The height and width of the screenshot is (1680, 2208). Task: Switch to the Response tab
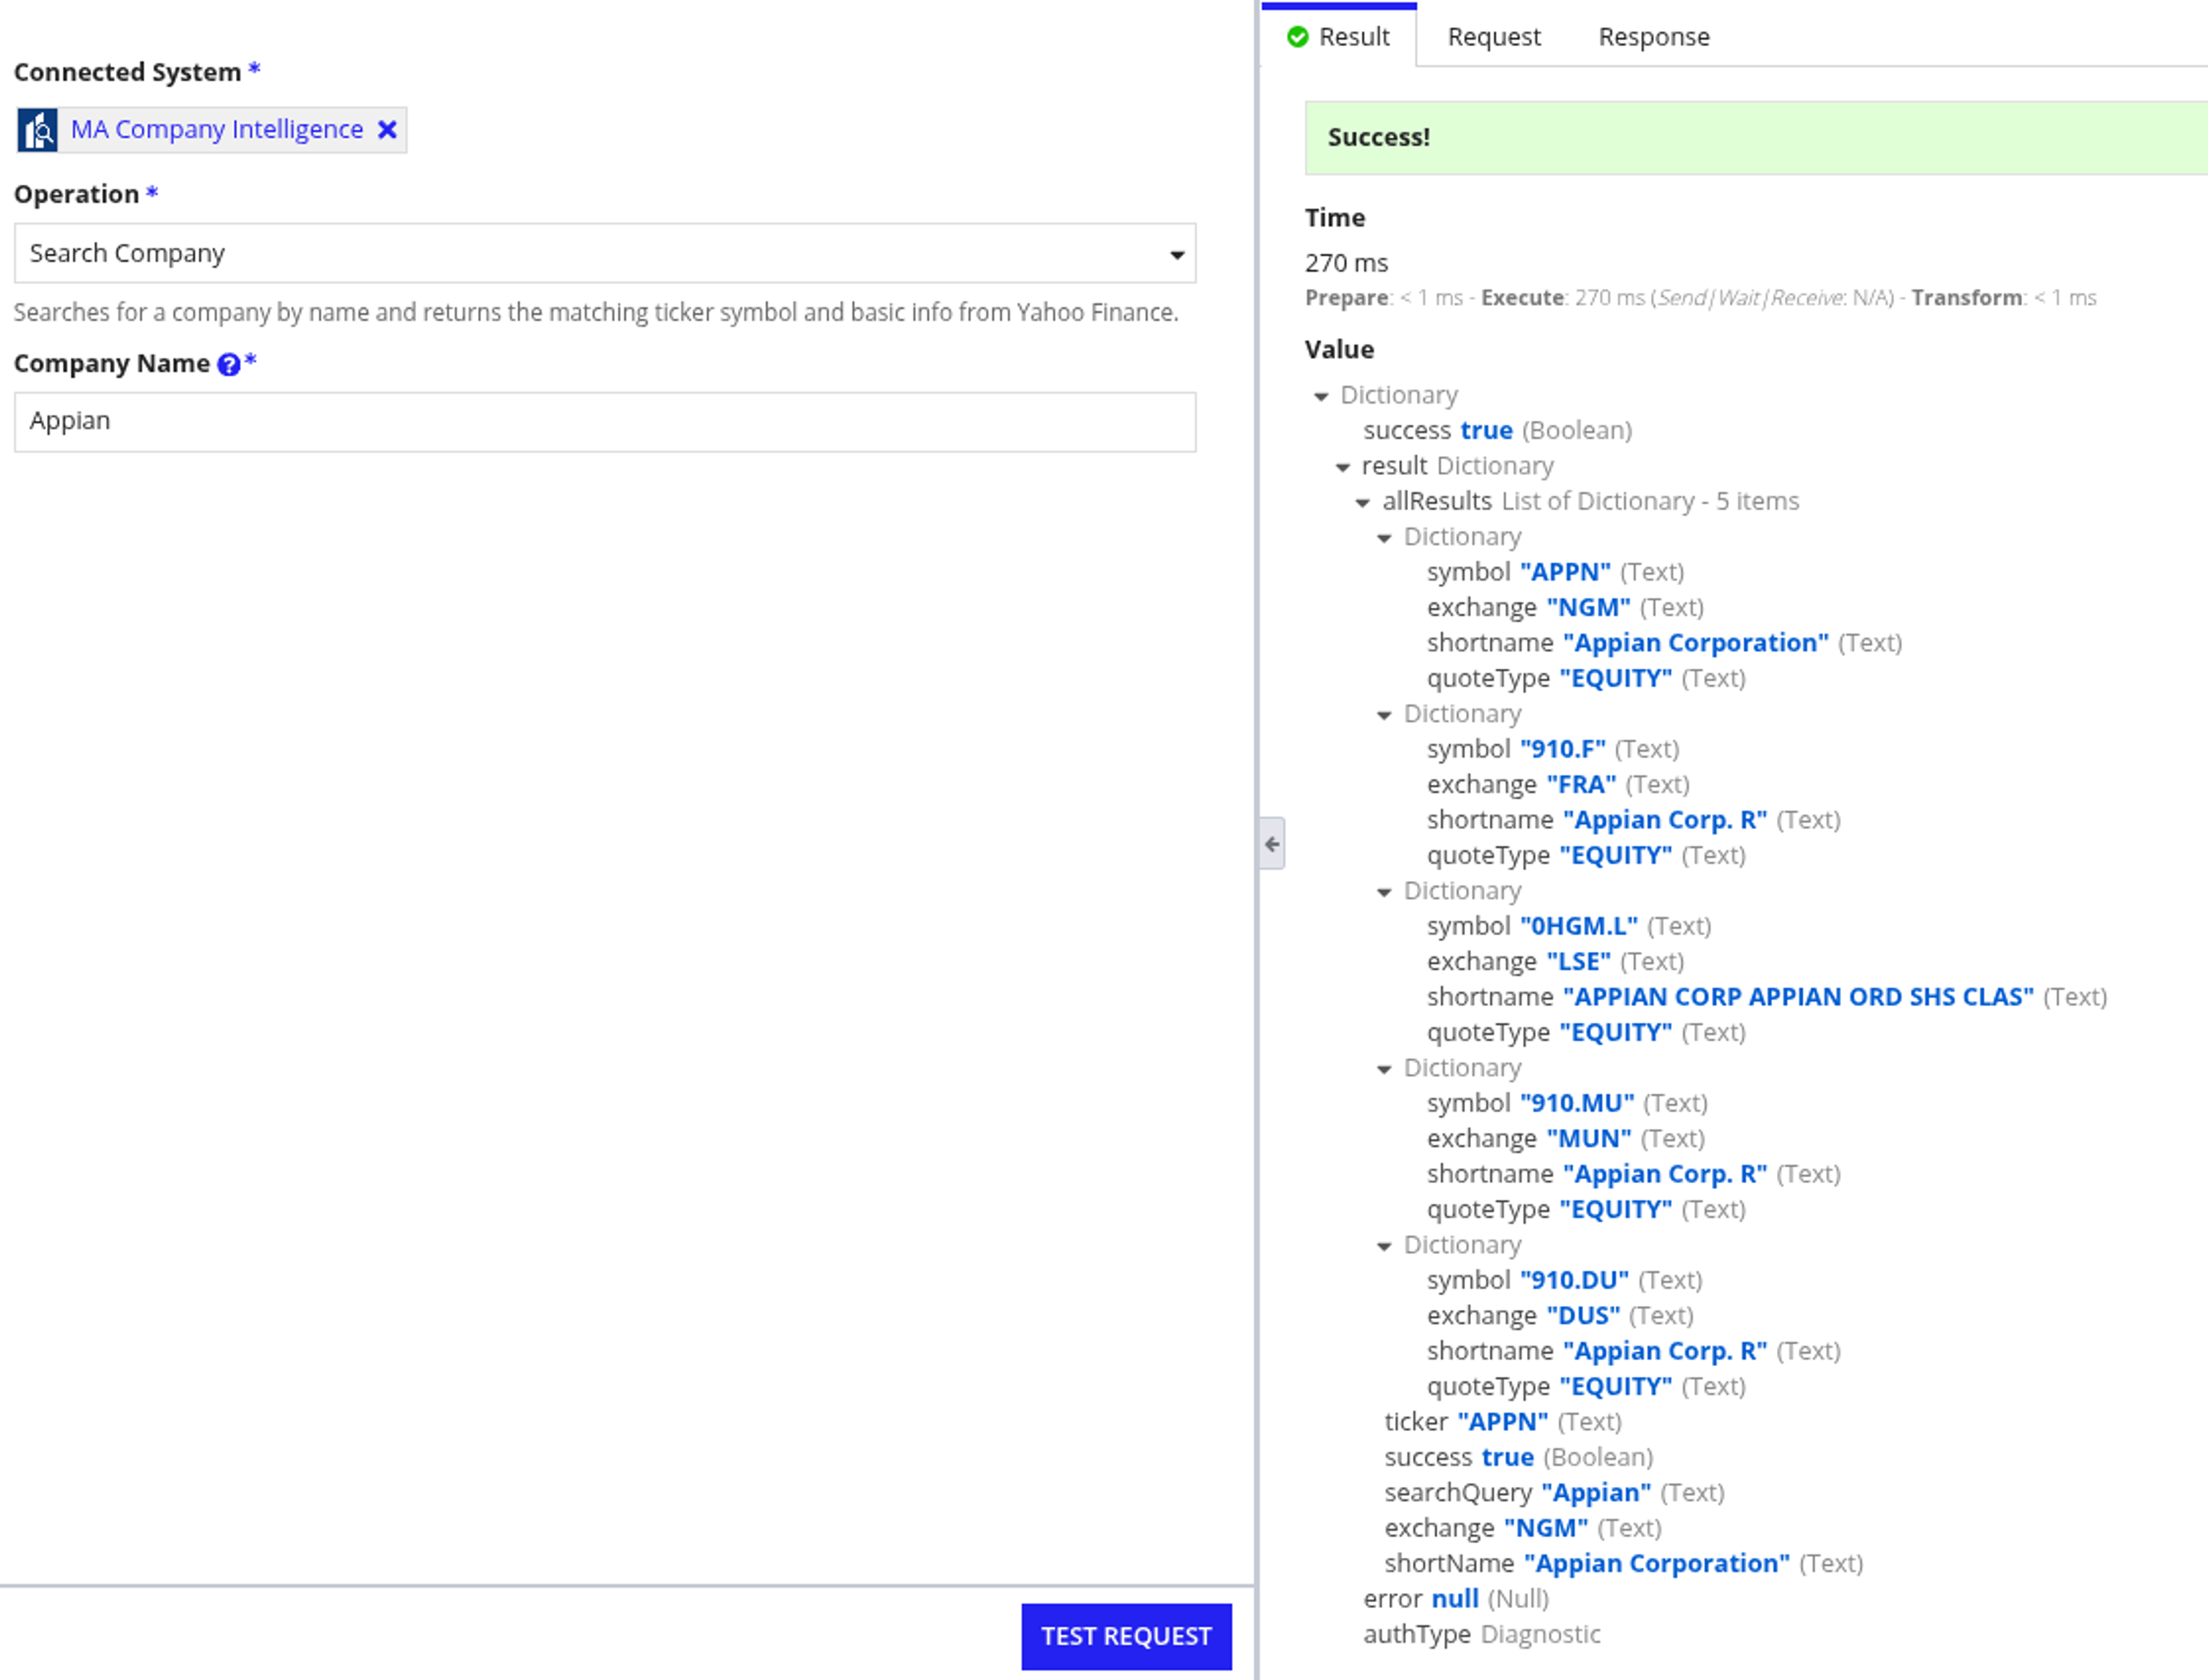1653,37
